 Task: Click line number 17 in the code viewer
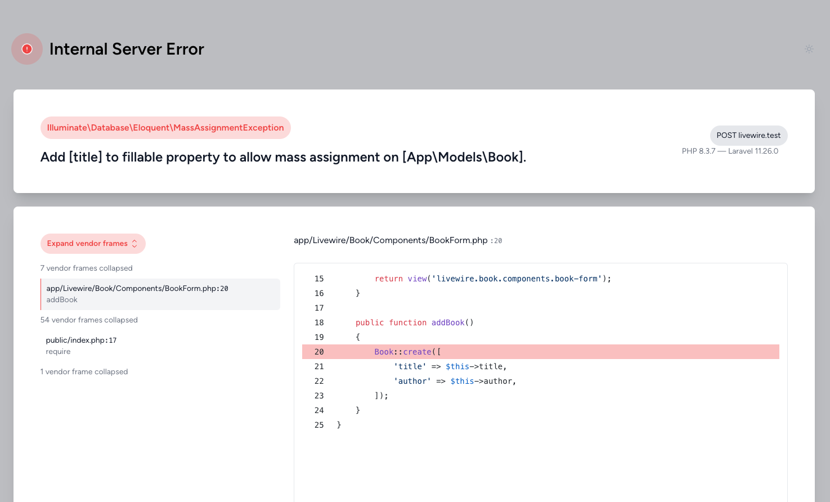[319, 308]
